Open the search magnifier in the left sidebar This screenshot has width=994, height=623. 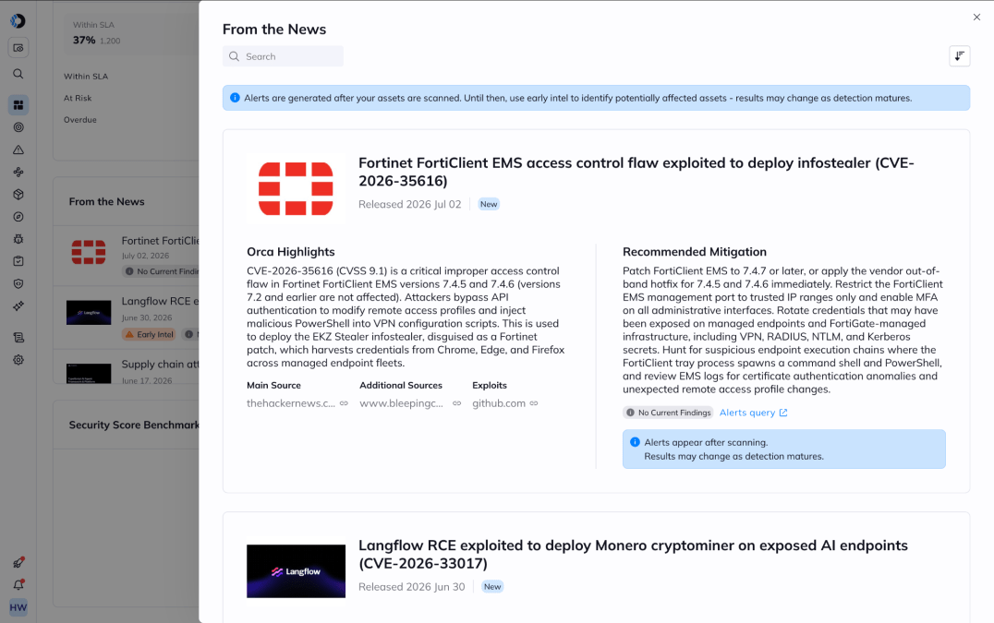point(18,74)
